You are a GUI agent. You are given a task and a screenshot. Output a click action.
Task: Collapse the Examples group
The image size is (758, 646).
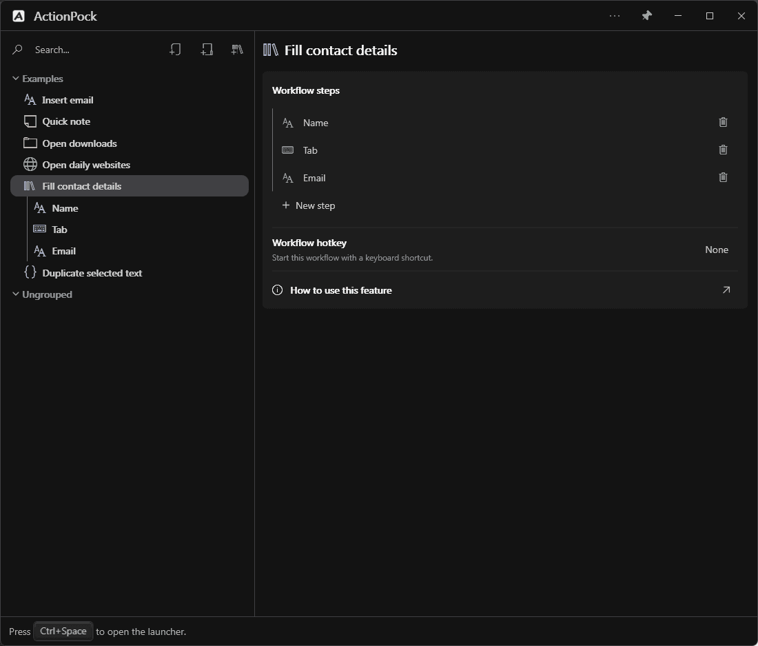15,79
